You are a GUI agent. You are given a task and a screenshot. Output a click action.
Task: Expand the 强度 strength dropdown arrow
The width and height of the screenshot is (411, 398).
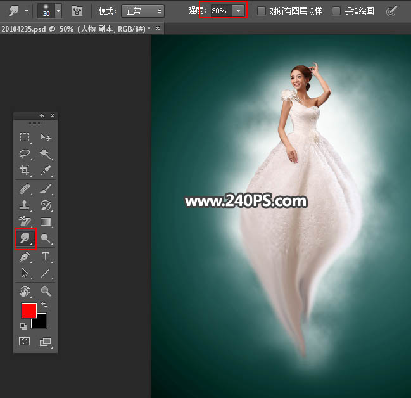tap(238, 11)
